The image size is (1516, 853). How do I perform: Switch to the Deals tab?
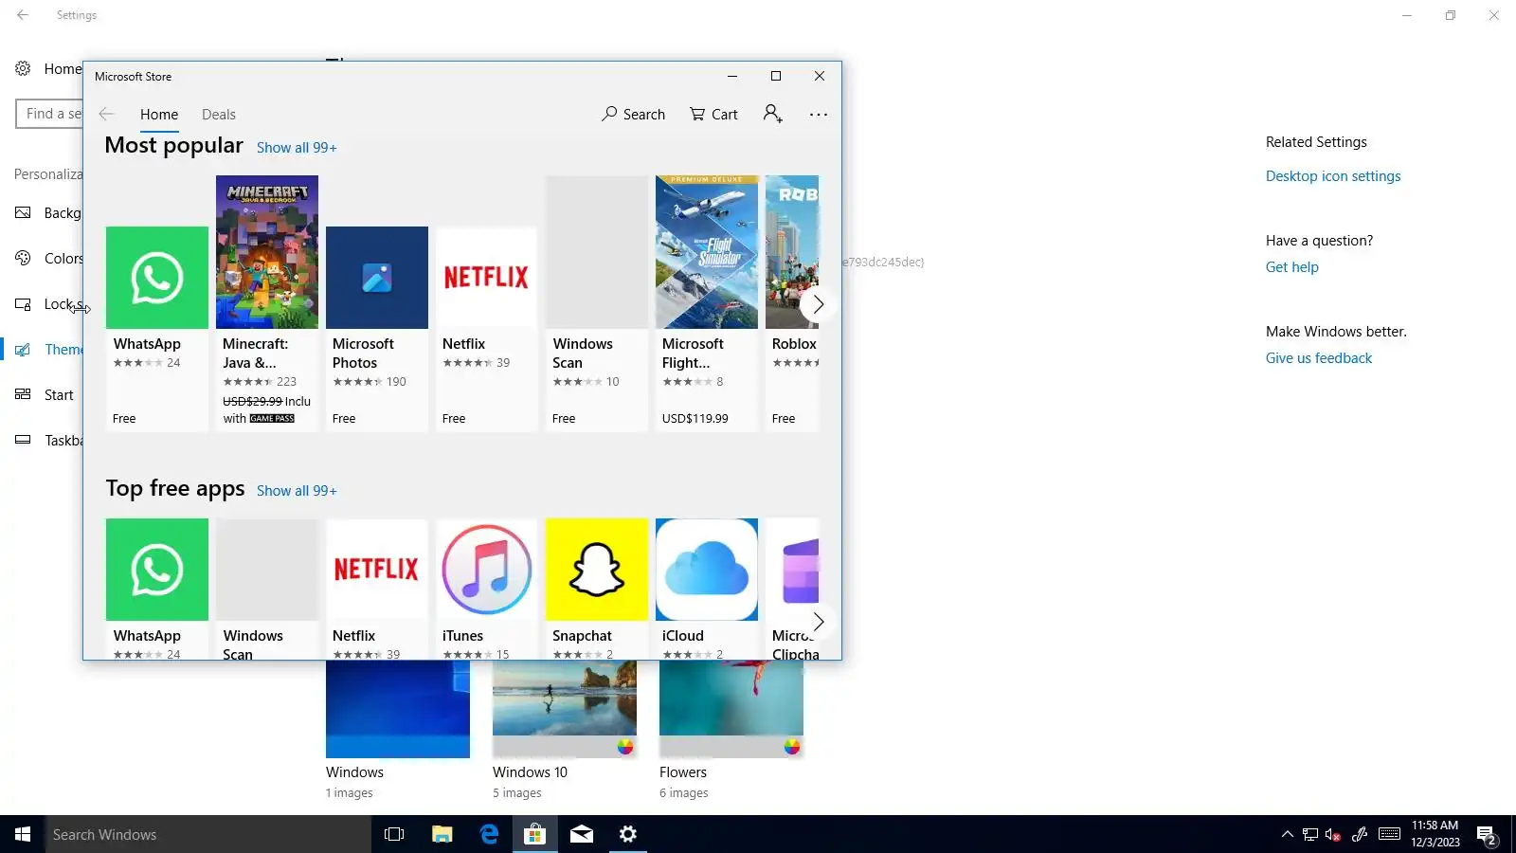219,115
